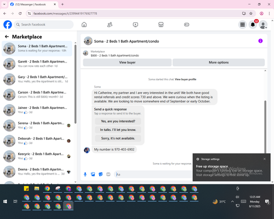Image resolution: width=274 pixels, height=219 pixels.
Task: Click the site information icon in address bar
Action: coord(29,14)
